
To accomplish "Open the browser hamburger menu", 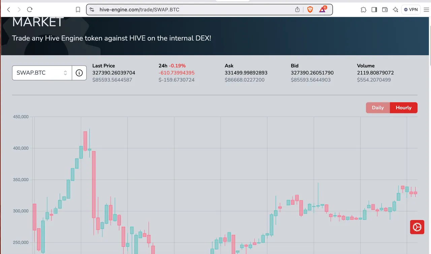I will point(426,10).
